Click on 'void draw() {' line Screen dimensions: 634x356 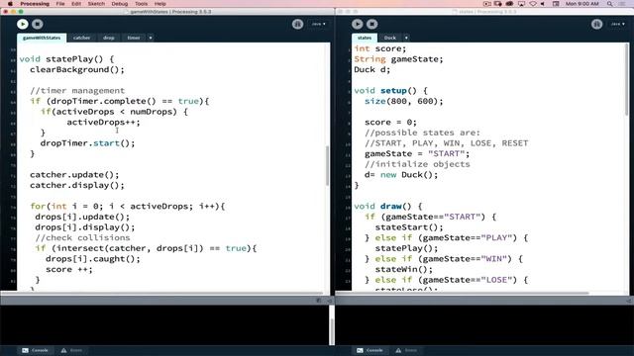388,206
